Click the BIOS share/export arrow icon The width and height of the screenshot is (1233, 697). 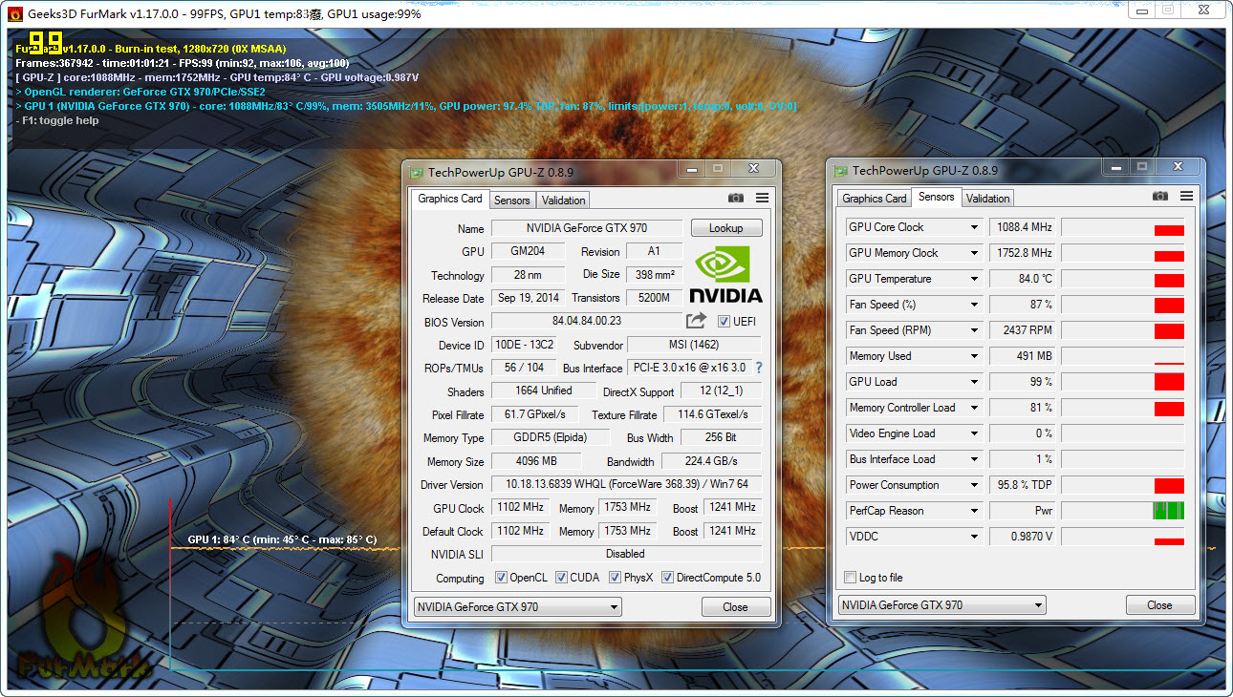tap(696, 321)
